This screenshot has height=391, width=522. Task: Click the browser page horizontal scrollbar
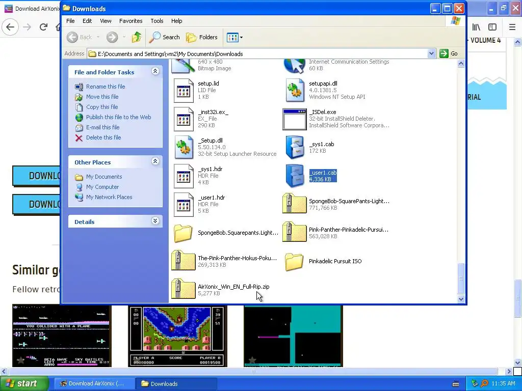pyautogui.click(x=253, y=371)
